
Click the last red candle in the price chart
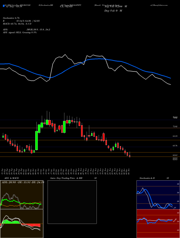[x=130, y=155]
